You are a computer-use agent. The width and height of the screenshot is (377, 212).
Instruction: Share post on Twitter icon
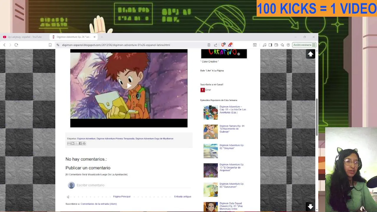pos(77,143)
